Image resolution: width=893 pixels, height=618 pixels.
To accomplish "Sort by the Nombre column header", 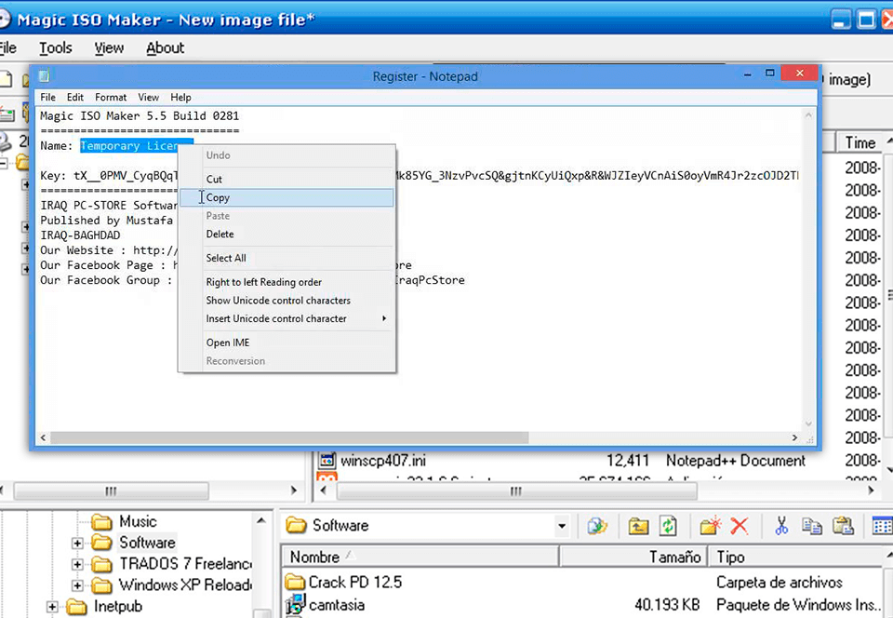I will pos(420,557).
